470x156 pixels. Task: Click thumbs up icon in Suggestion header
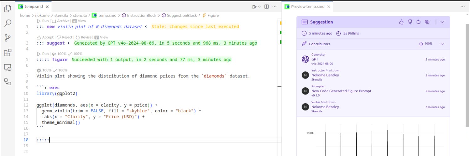[x=401, y=22]
